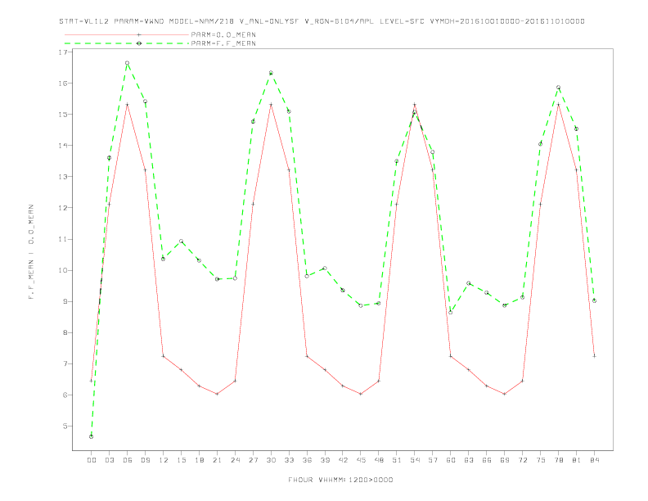Click y-axis tick label 16
Viewport: 648px width, 501px height.
pos(63,83)
